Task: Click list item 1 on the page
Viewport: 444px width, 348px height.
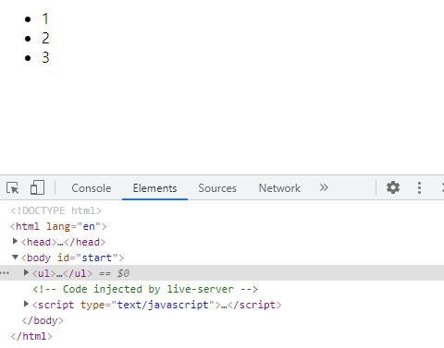Action: coord(45,18)
